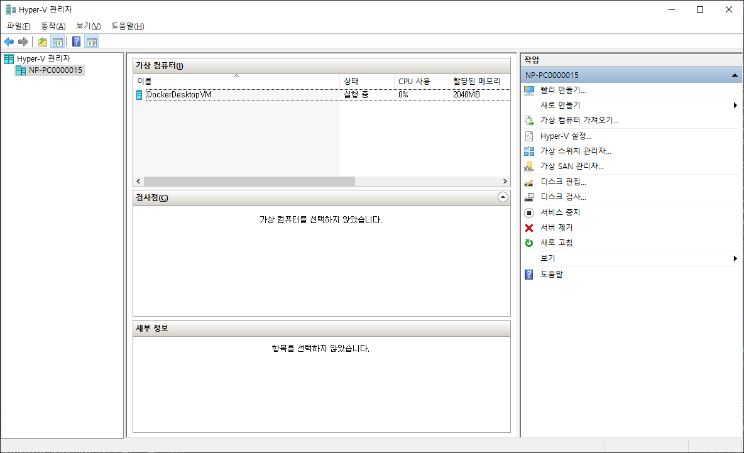The width and height of the screenshot is (744, 453).
Task: Collapse the 검사점 section
Action: [503, 197]
